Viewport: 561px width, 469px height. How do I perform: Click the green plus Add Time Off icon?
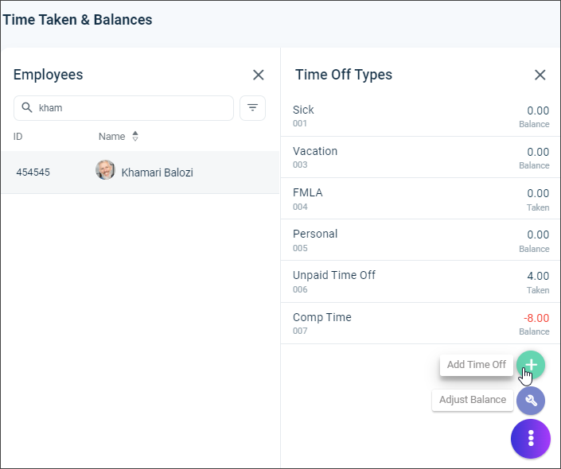pos(531,365)
